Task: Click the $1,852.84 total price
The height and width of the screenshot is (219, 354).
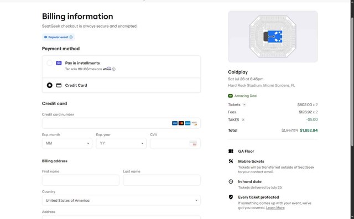Action: 309,131
